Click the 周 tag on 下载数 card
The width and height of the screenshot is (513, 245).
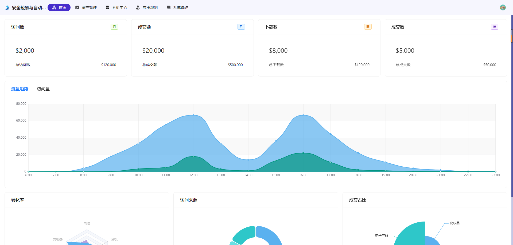368,27
